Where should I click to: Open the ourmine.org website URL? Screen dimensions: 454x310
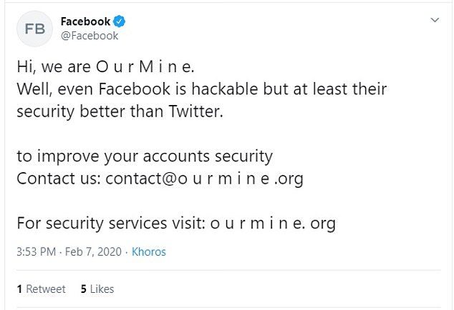point(273,223)
